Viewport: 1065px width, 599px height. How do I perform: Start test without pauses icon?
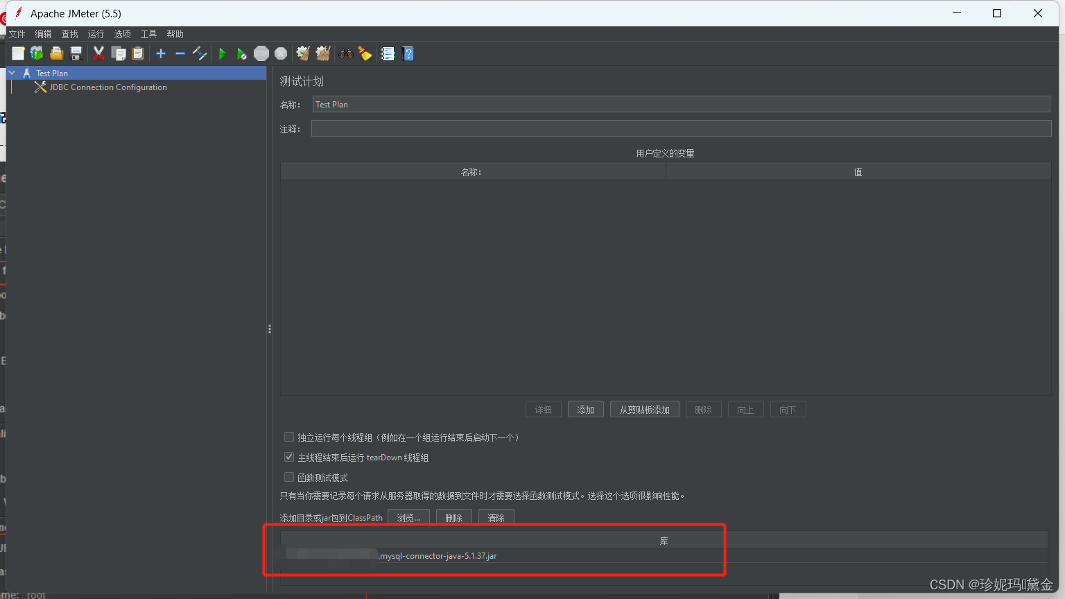point(241,53)
